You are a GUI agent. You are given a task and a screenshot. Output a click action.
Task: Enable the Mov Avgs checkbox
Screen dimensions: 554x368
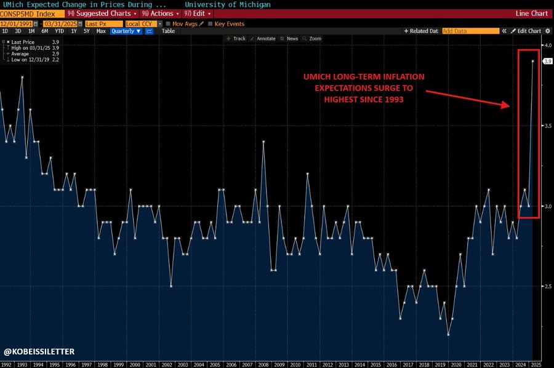pyautogui.click(x=169, y=24)
